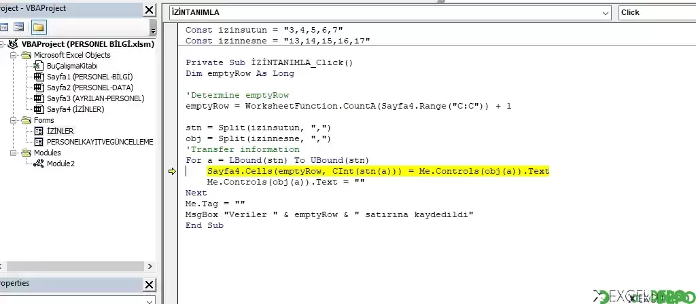Image resolution: width=696 pixels, height=304 pixels.
Task: Click 'Me.Controls(obj(a)).Text = ""' line
Action: tap(286, 182)
